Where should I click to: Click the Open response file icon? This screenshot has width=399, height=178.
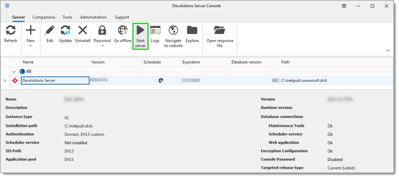220,30
